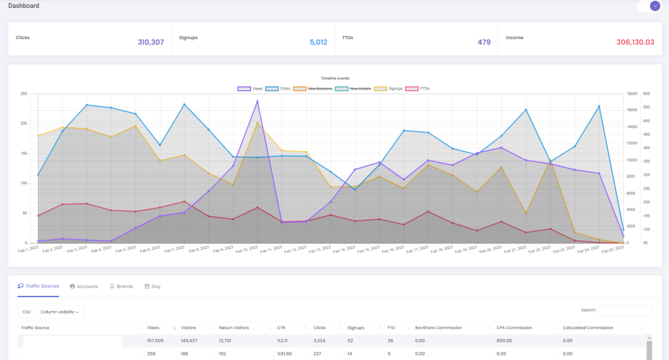Click the Feb 25, 2023 axis label
Viewport: 669px width, 360px height.
pos(613,250)
